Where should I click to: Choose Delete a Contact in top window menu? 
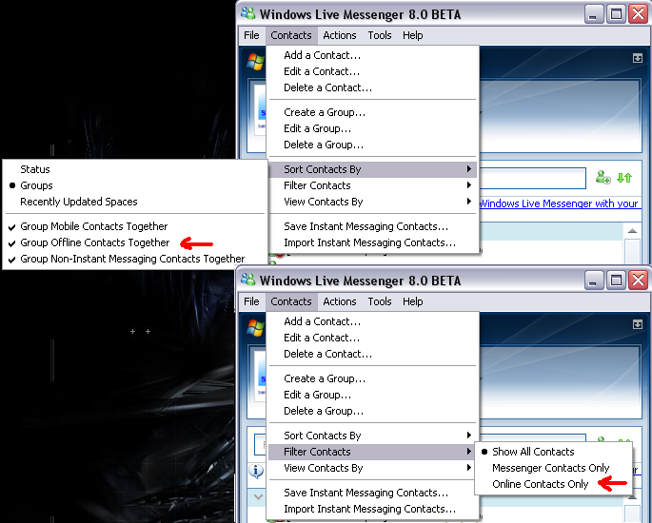372,87
